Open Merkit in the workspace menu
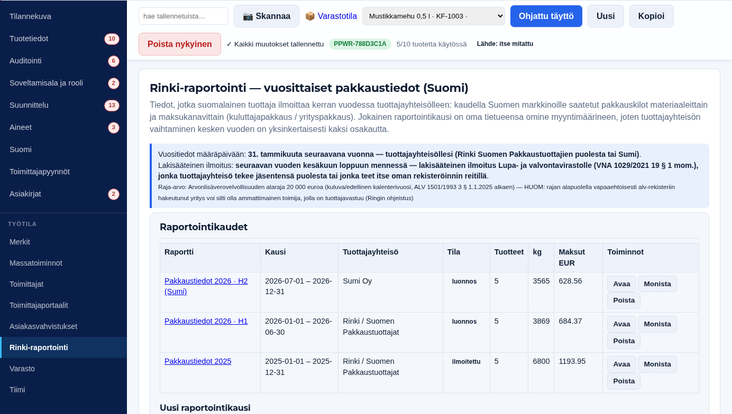Screen dimensions: 732x414 pos(63,242)
